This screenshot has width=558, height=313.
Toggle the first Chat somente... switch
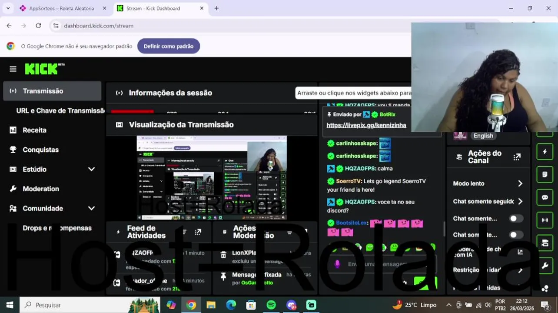point(516,219)
